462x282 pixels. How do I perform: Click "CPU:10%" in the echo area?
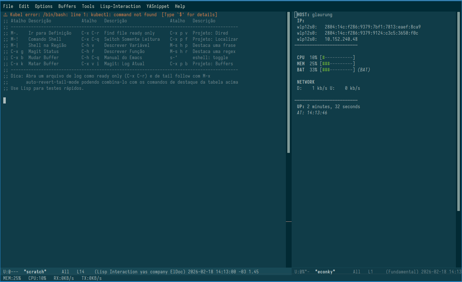point(37,278)
